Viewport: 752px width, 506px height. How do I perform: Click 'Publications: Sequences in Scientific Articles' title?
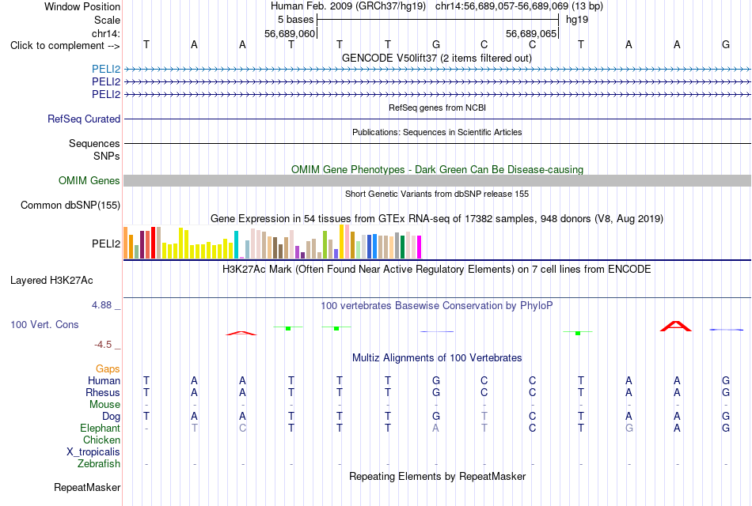437,132
